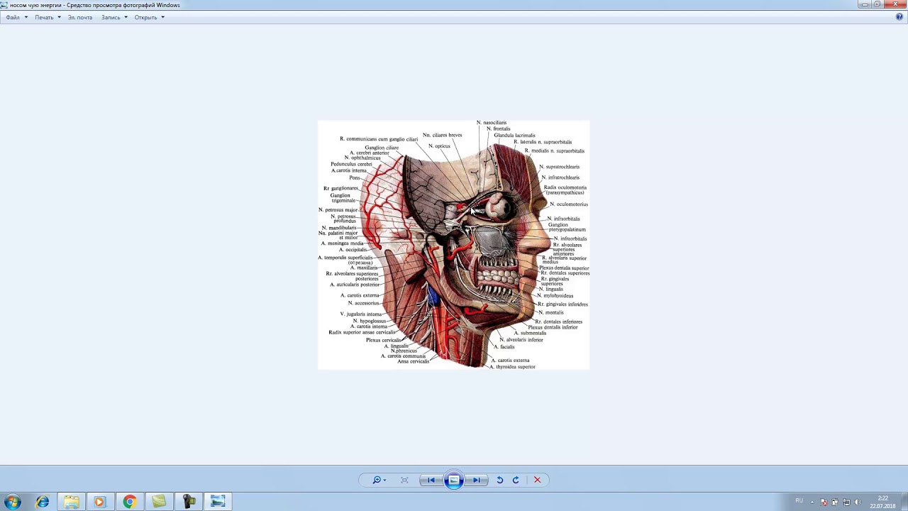
Task: Click the label "N. supratrochlearis"
Action: click(x=559, y=167)
